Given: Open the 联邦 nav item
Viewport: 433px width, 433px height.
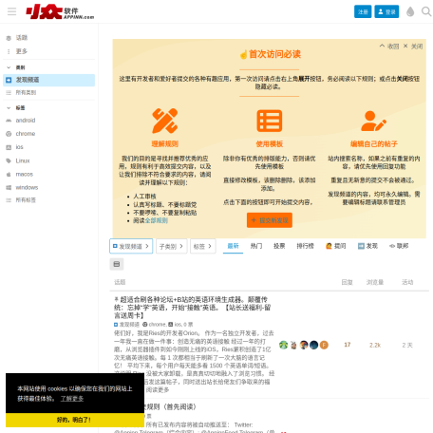Looking at the screenshot, I should click(x=399, y=246).
